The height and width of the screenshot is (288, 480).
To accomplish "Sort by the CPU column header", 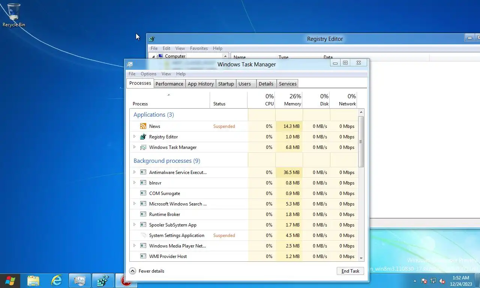I will click(261, 100).
